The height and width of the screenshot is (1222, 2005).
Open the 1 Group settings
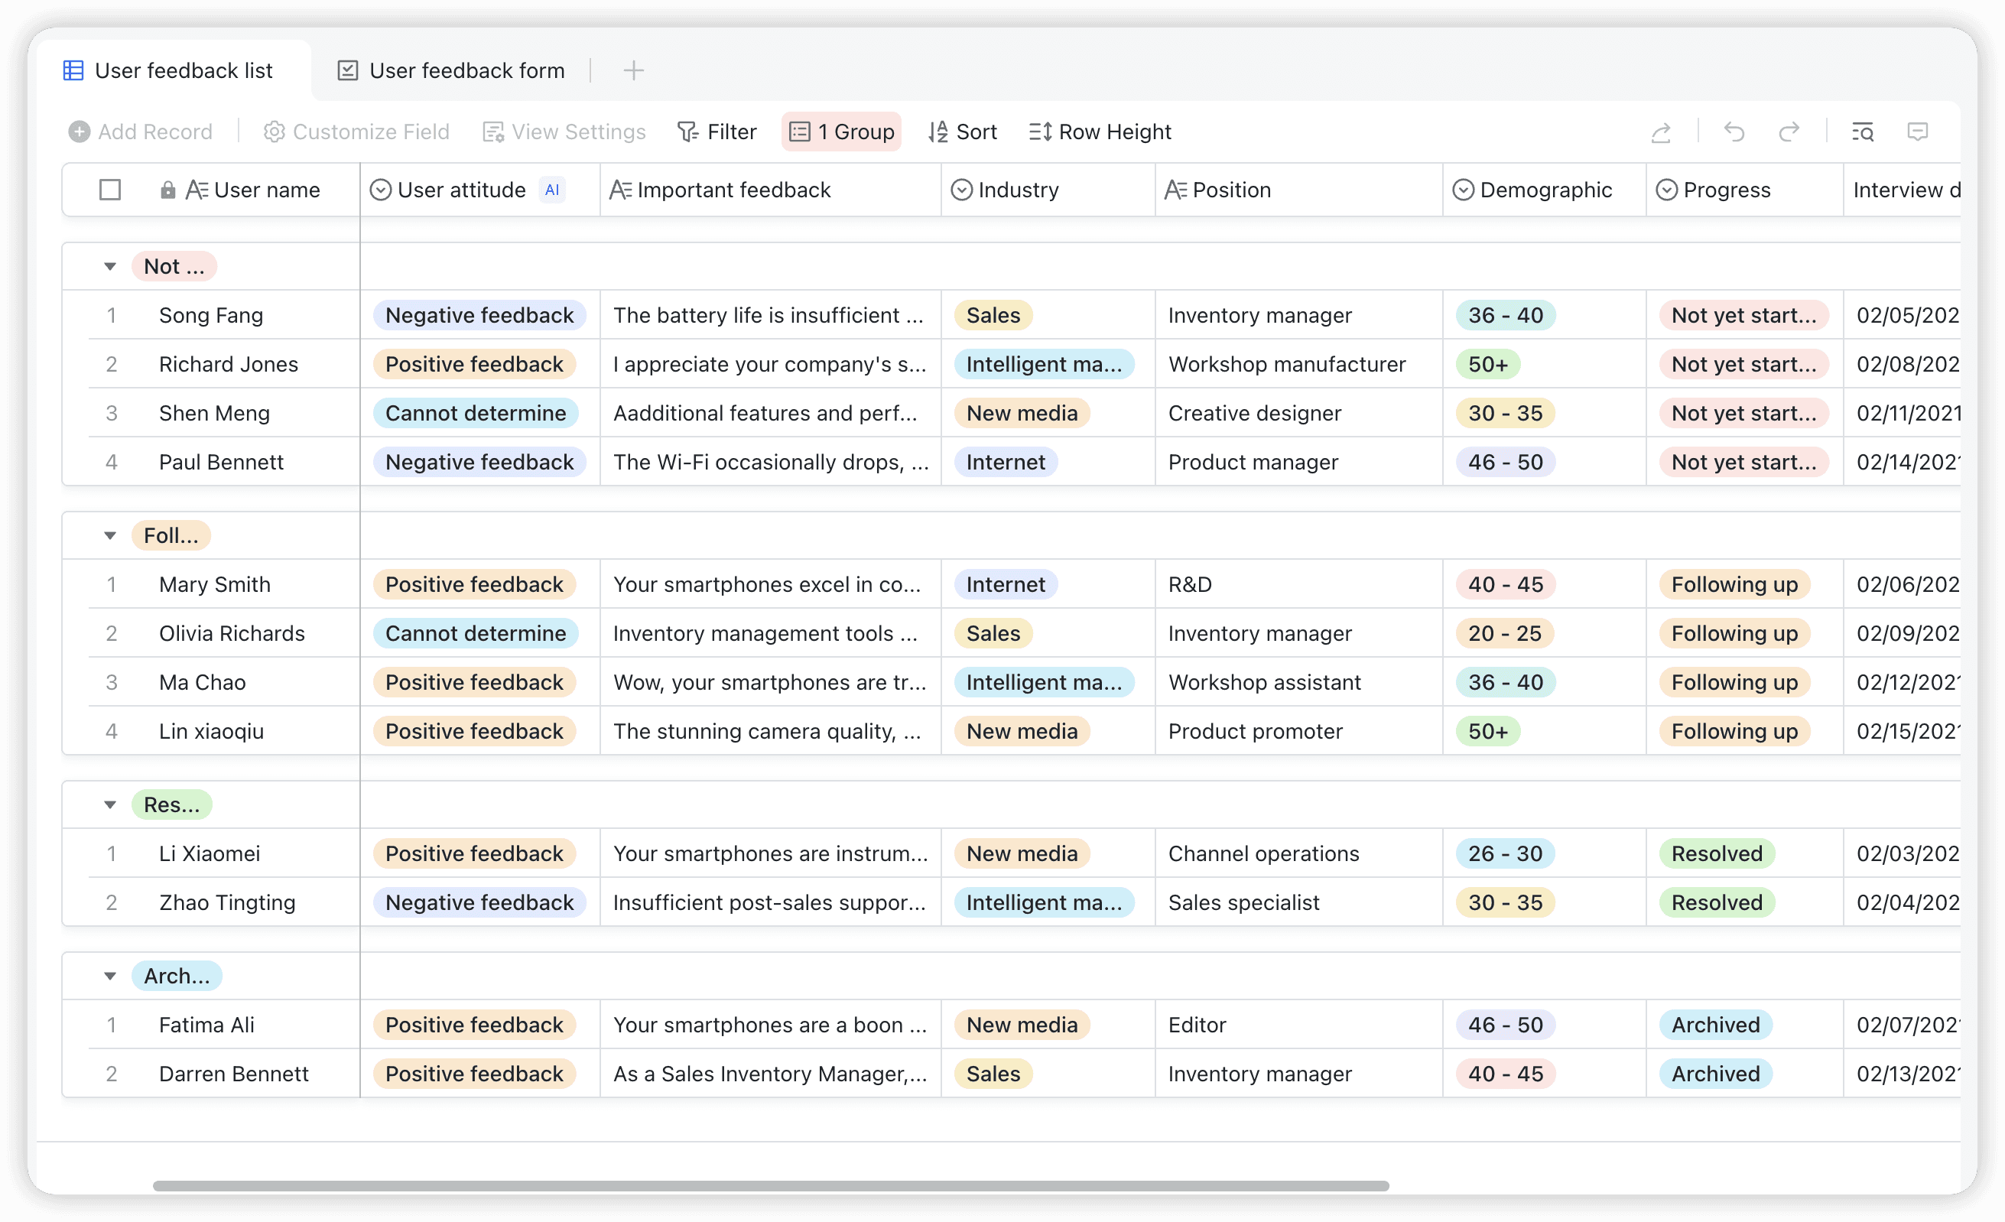click(x=841, y=132)
